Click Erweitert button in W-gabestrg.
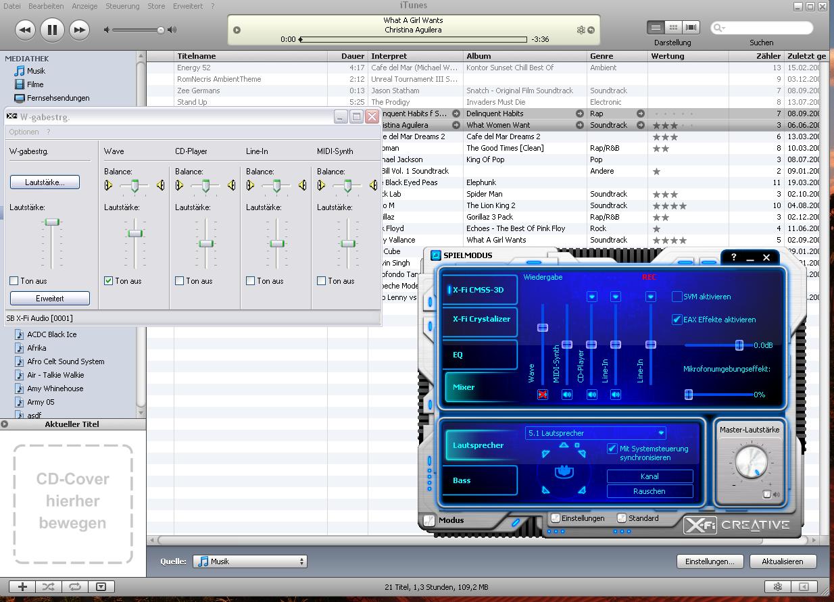Screen dimensions: 834x602 pos(50,299)
